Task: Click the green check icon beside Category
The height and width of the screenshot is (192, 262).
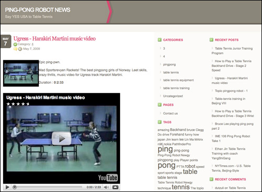Action: 15,44
